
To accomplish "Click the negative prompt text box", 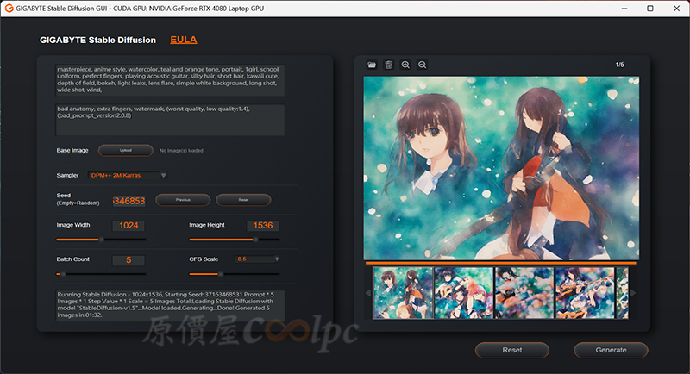I will (x=170, y=120).
